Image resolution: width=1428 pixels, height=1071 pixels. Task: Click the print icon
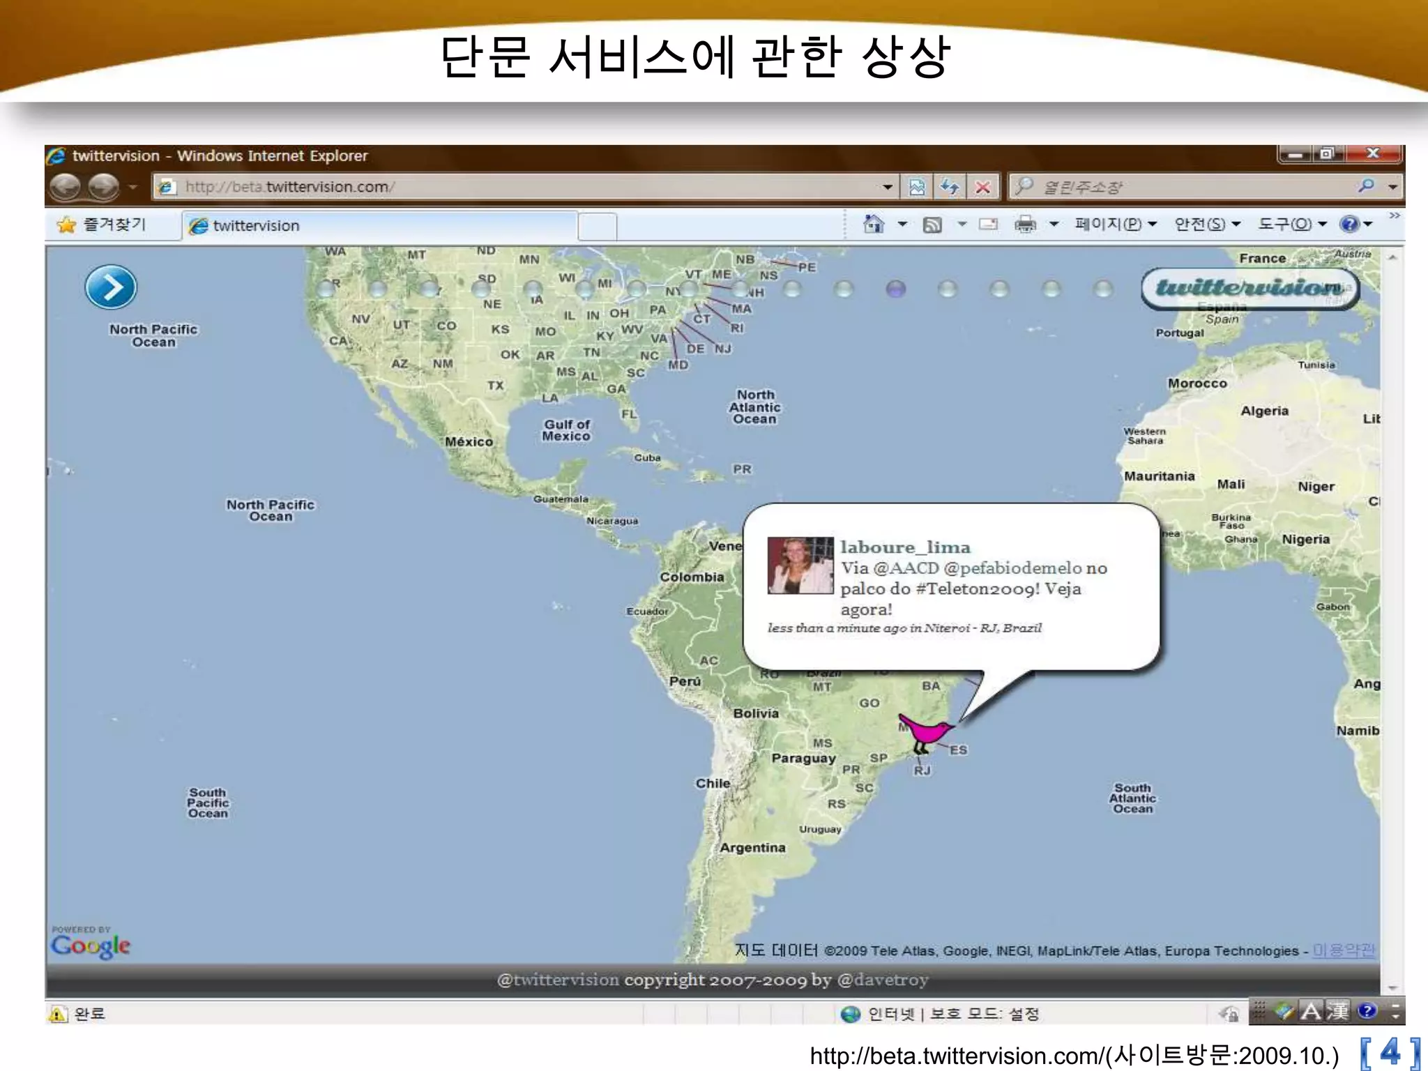(x=1025, y=225)
